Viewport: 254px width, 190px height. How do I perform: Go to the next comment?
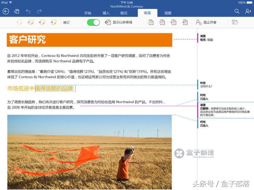pos(53,22)
